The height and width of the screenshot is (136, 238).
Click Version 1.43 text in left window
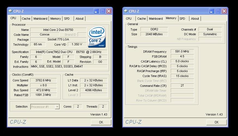(x=99, y=114)
